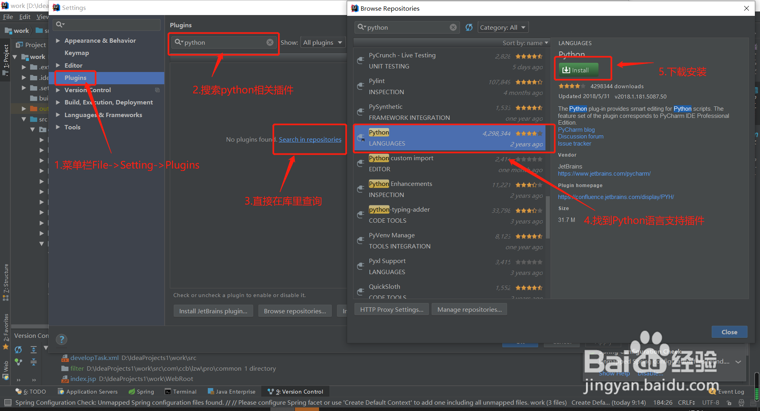Switch to the TODO tool tab

(31, 392)
